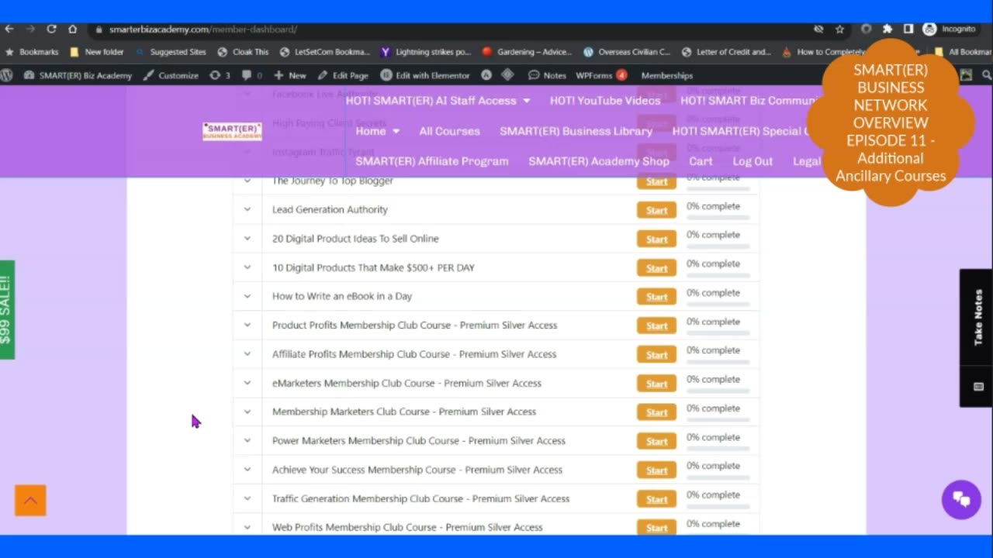This screenshot has width=993, height=558.
Task: Expand Power Marketers Membership Club Course row
Action: point(247,440)
